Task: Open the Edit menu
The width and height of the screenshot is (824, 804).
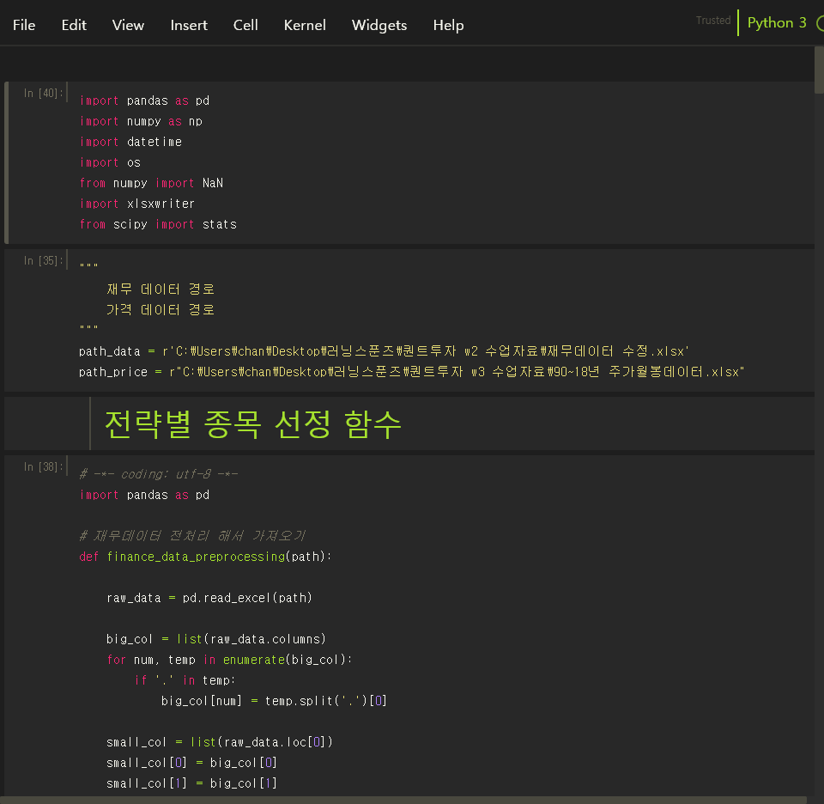Action: pos(74,25)
